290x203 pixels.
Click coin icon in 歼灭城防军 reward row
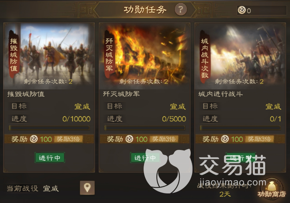129,139
